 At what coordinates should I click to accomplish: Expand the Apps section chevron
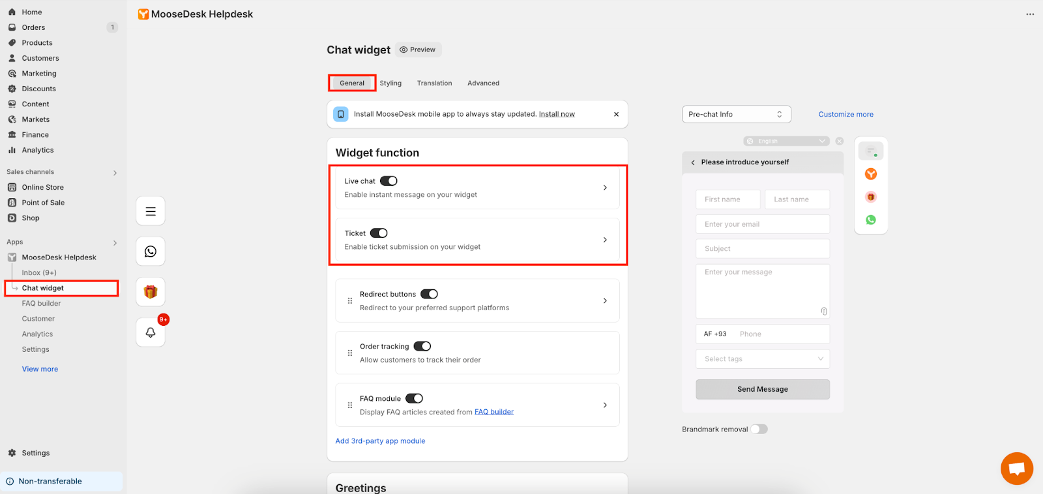(x=115, y=242)
